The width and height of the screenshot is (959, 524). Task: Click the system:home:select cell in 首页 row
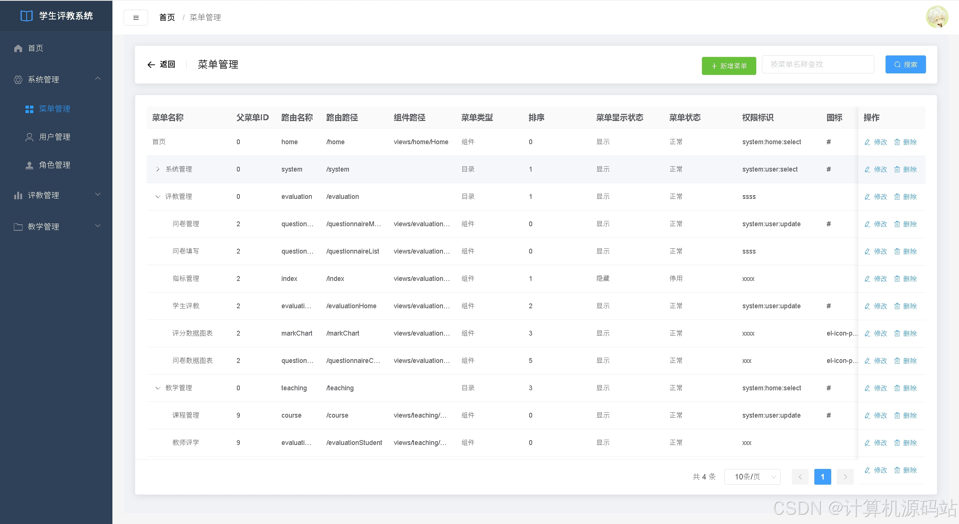point(772,142)
